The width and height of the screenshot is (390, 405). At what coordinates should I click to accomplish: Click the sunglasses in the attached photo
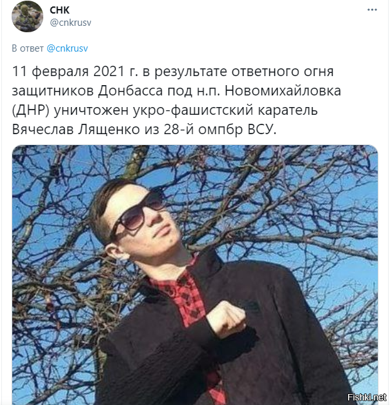tap(137, 215)
